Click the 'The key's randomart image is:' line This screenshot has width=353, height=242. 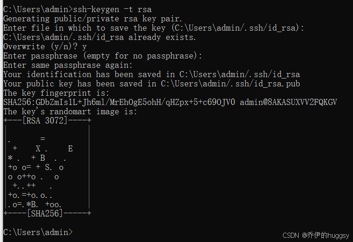click(70, 111)
